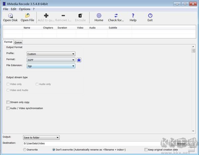Click the Encode toolbar icon

pyautogui.click(x=80, y=16)
